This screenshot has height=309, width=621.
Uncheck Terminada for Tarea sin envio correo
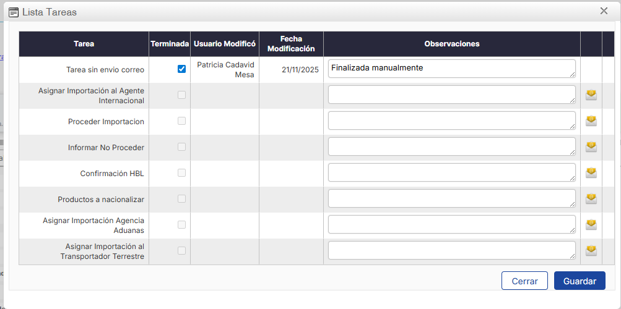coord(181,69)
